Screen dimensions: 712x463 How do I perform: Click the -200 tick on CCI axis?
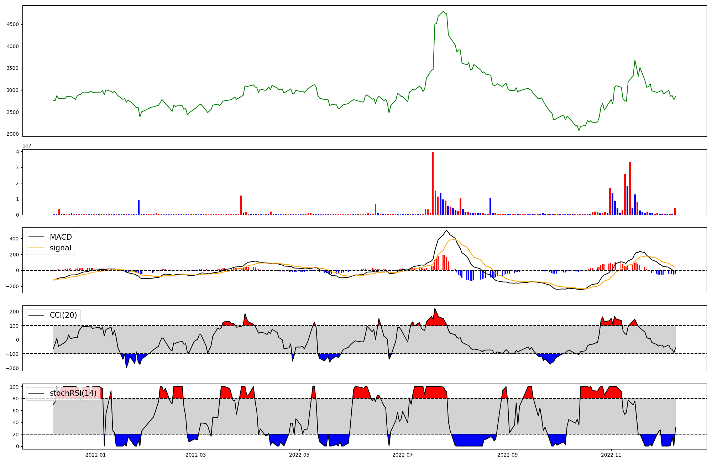(x=13, y=368)
